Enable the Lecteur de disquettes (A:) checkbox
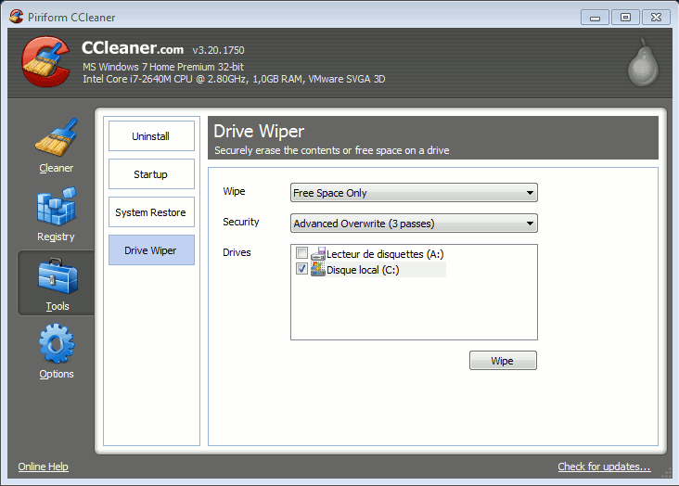This screenshot has height=486, width=679. pyautogui.click(x=301, y=254)
